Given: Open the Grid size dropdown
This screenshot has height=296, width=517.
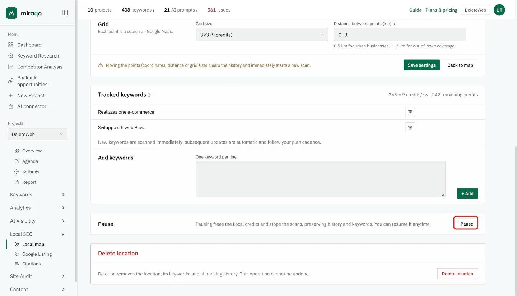Looking at the screenshot, I should point(262,35).
